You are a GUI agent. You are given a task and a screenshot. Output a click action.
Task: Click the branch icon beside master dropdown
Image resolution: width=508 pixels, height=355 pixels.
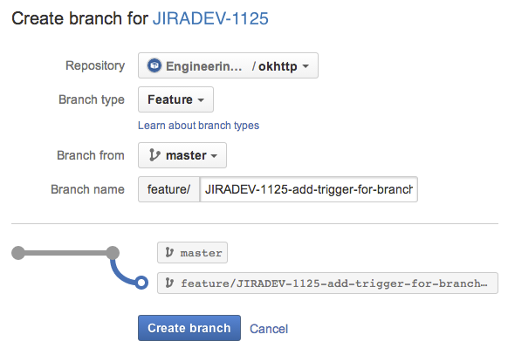[154, 155]
